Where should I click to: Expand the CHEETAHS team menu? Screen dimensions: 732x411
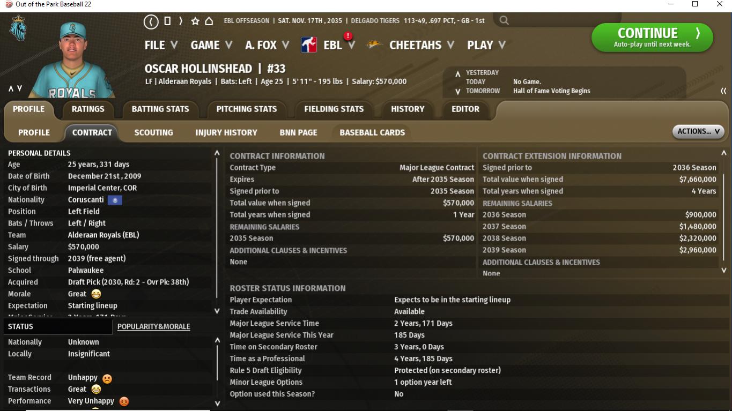tap(422, 45)
